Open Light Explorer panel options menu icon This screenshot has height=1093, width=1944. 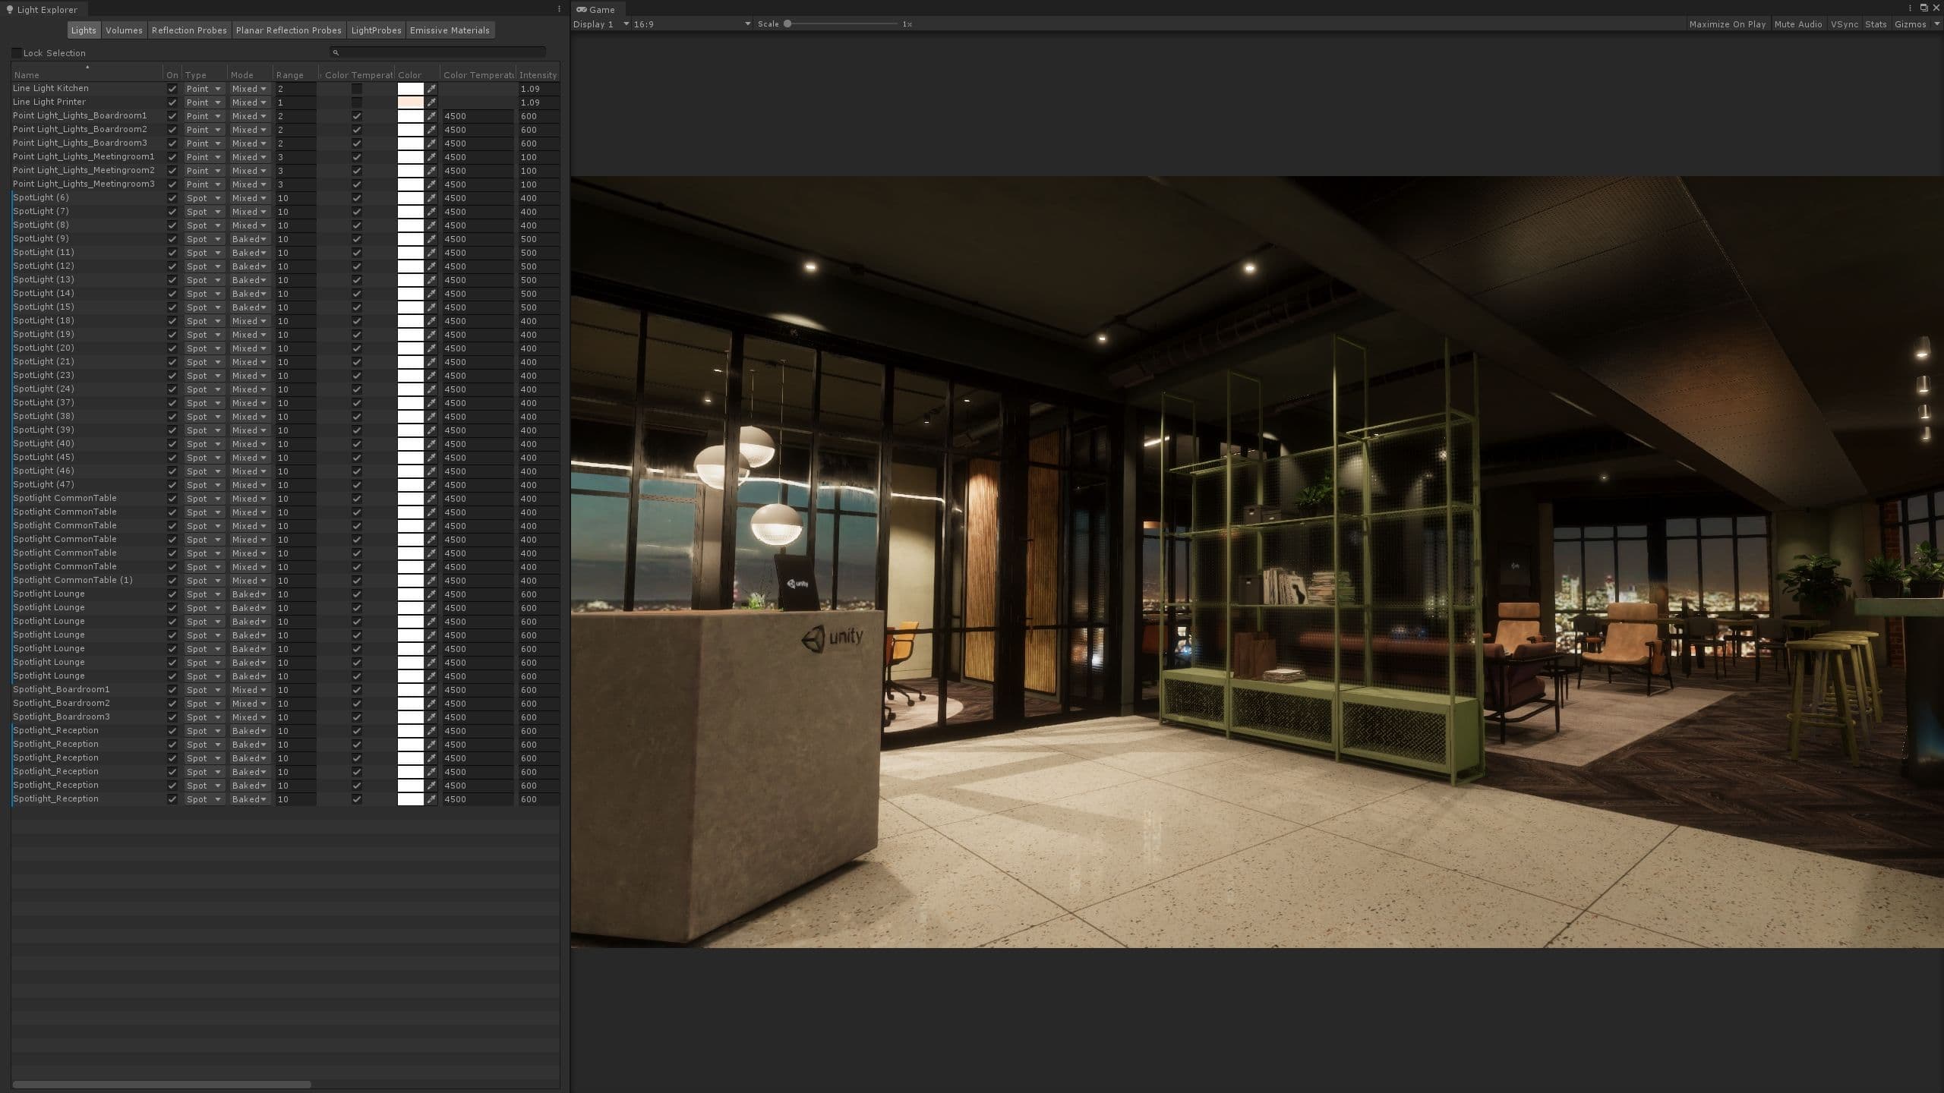coord(560,9)
